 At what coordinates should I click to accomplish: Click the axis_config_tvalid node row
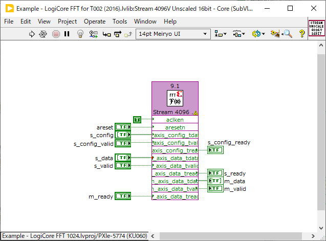coord(175,143)
